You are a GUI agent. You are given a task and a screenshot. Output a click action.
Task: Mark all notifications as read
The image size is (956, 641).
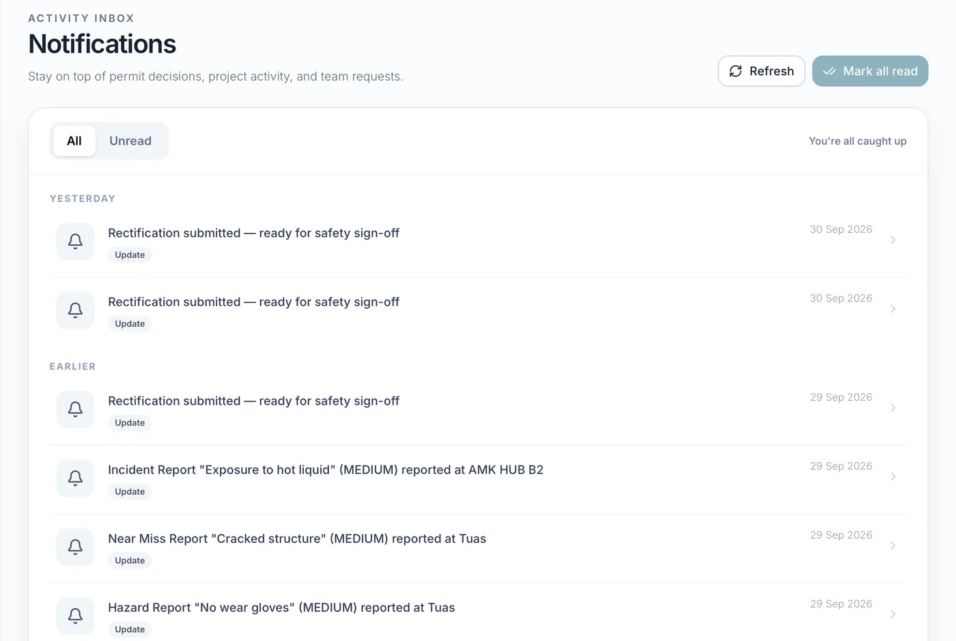pyautogui.click(x=870, y=71)
